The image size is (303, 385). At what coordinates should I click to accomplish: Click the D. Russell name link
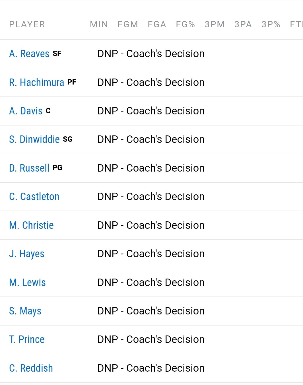coord(29,168)
